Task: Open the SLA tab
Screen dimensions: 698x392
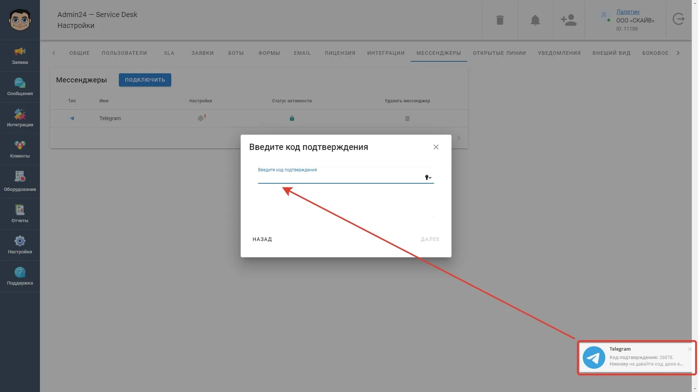Action: 169,53
